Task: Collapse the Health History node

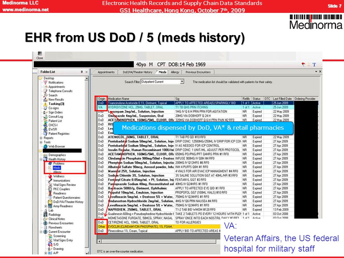Action: pyautogui.click(x=41, y=159)
